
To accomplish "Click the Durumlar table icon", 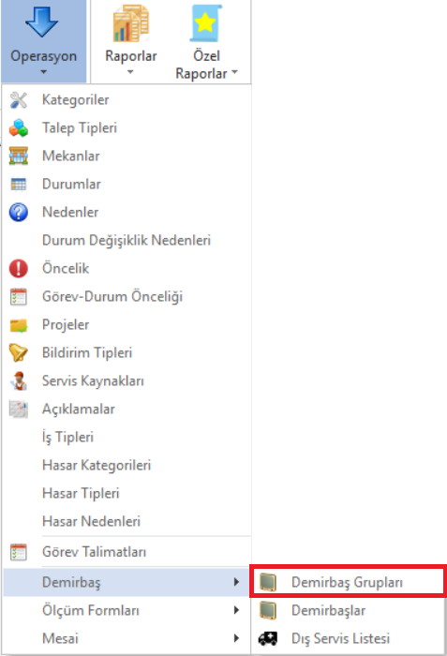I will pos(19,184).
